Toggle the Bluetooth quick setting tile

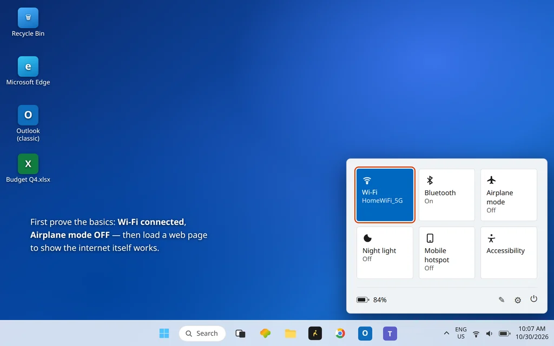pyautogui.click(x=446, y=195)
